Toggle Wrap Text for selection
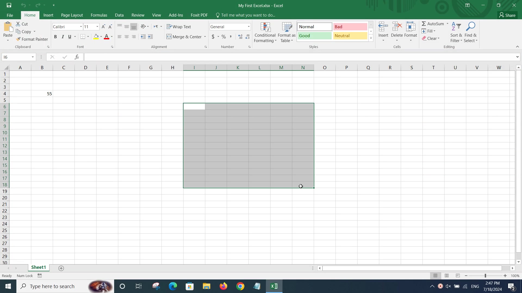 click(179, 27)
